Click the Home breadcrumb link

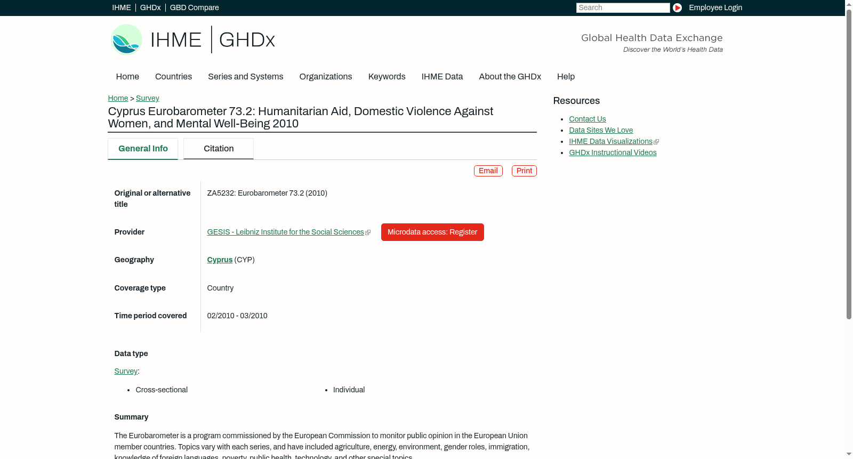[x=118, y=98]
